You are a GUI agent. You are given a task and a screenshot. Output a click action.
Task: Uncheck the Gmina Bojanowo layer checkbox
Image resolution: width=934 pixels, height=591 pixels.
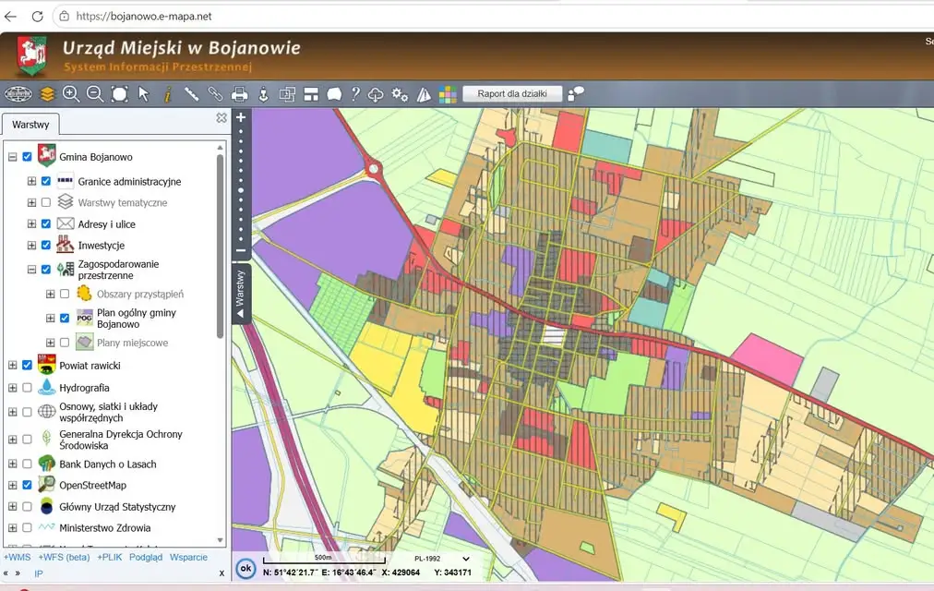click(27, 157)
